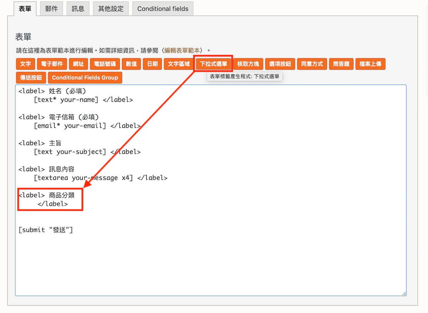Add a 電話號碼 field tag

point(105,64)
